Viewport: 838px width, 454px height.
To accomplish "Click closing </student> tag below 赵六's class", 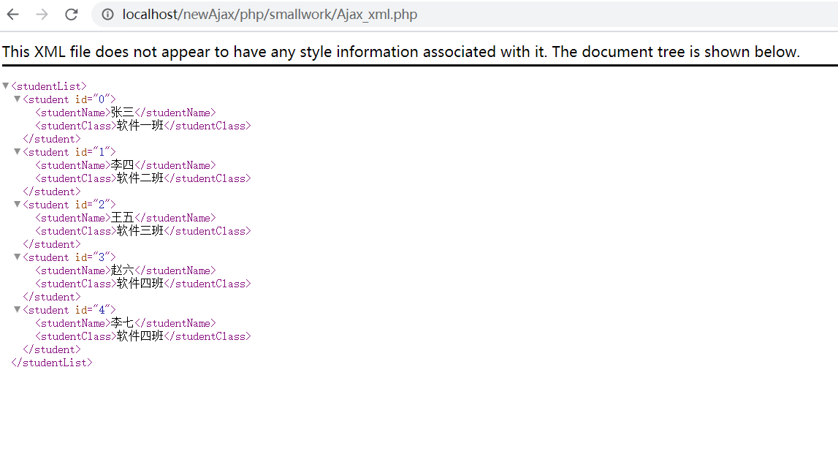I will (52, 297).
